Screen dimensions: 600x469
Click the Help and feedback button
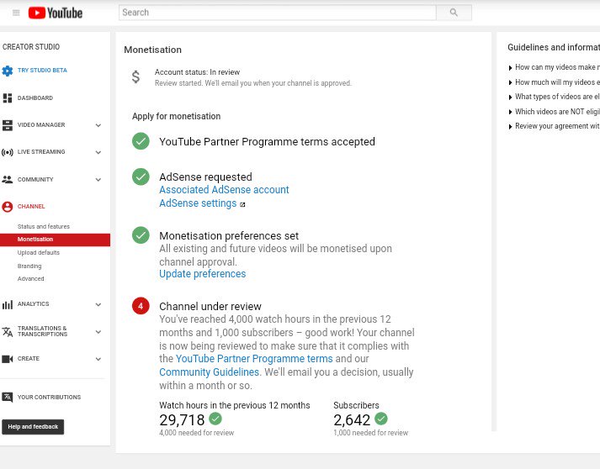(x=33, y=427)
